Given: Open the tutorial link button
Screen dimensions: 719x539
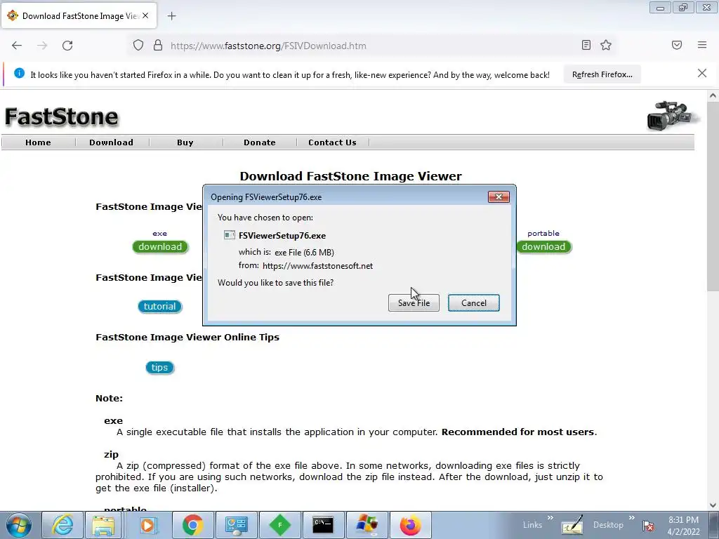Looking at the screenshot, I should click(159, 306).
